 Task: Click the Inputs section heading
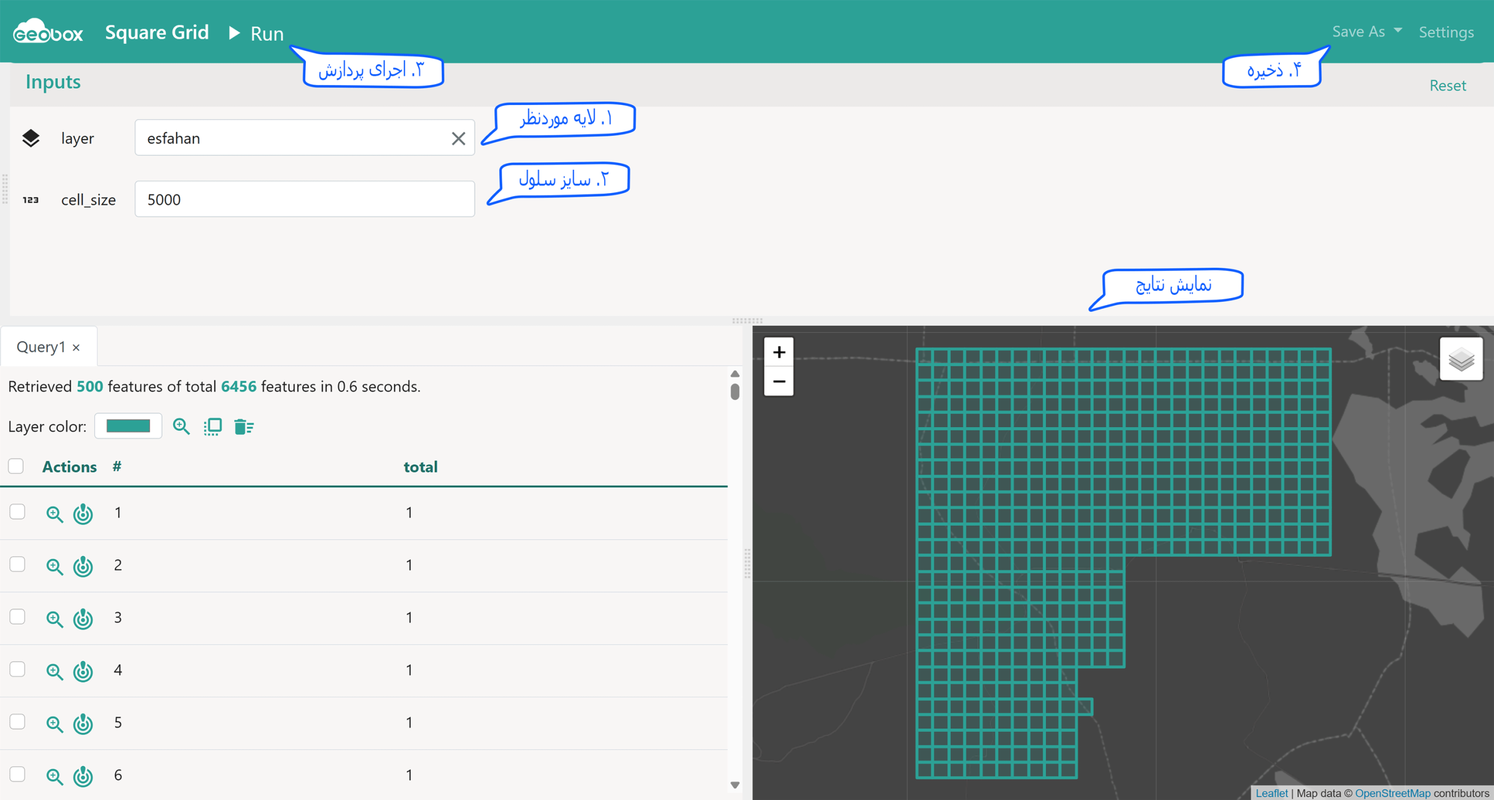(x=53, y=82)
